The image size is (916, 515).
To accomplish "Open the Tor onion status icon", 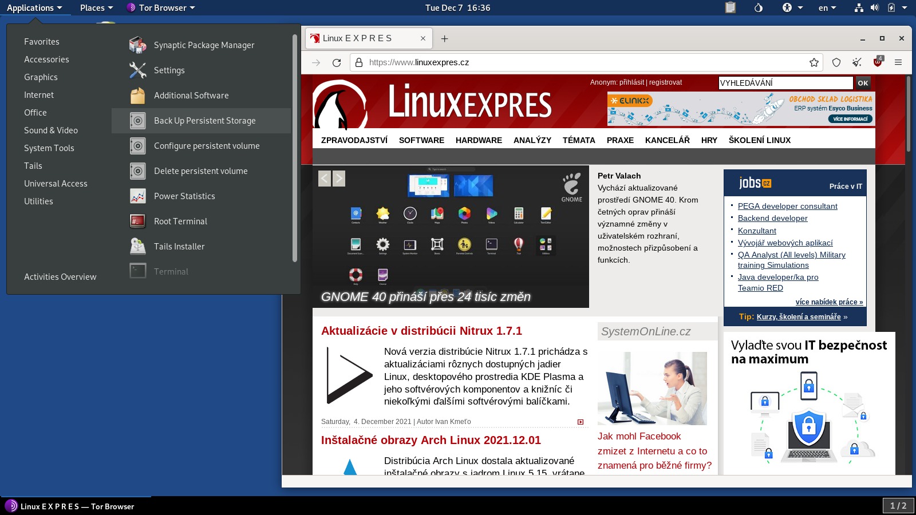I will click(x=759, y=7).
